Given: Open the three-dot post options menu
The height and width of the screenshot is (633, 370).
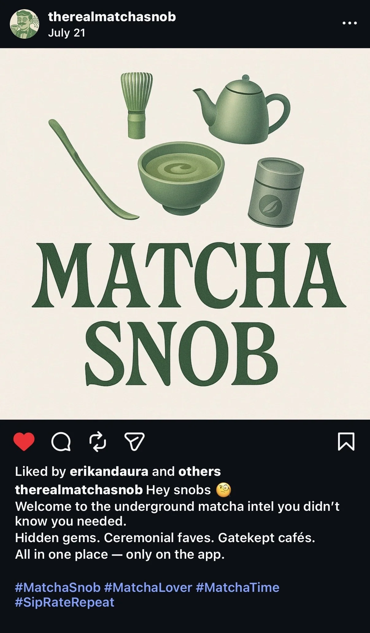Looking at the screenshot, I should point(350,23).
